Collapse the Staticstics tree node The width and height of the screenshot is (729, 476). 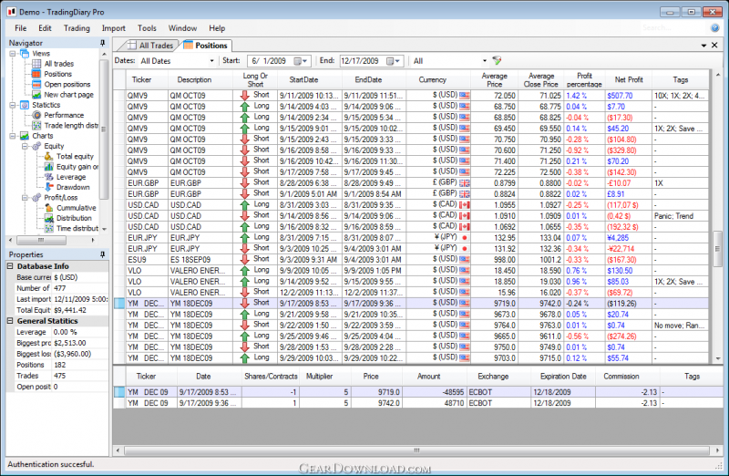[13, 105]
